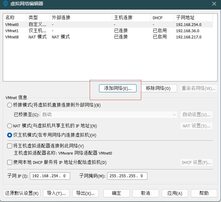Click VMnet1 DHCP 已启用 cell

(x=160, y=31)
